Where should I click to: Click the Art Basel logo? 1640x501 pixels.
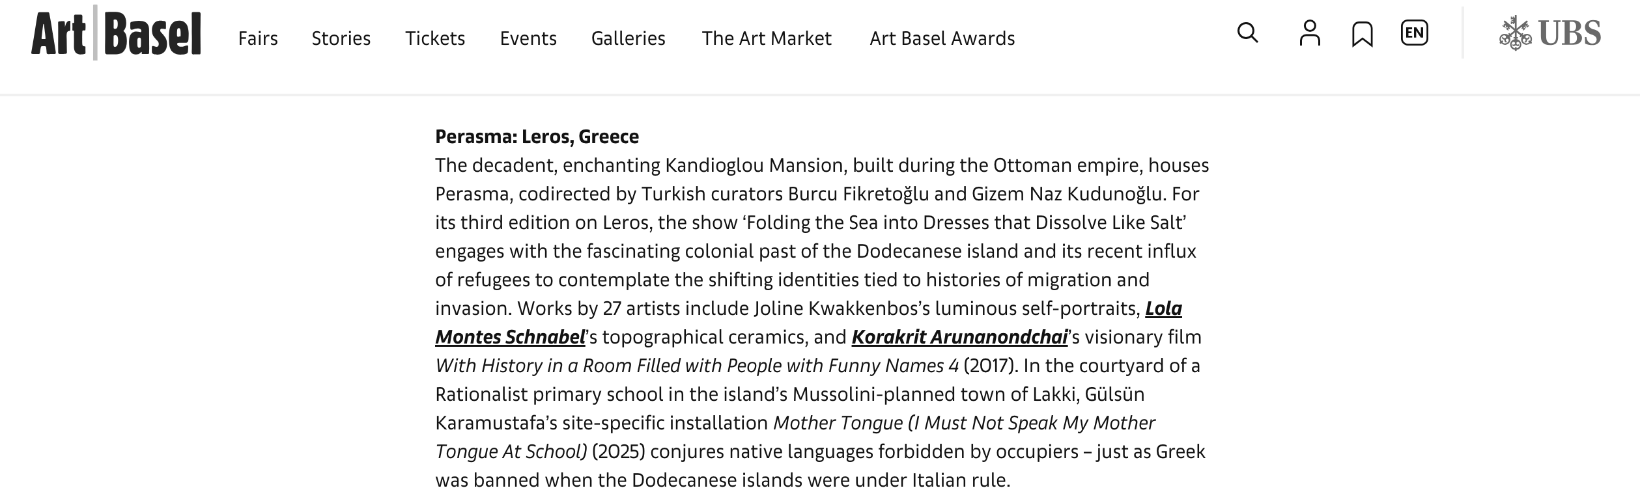click(116, 34)
